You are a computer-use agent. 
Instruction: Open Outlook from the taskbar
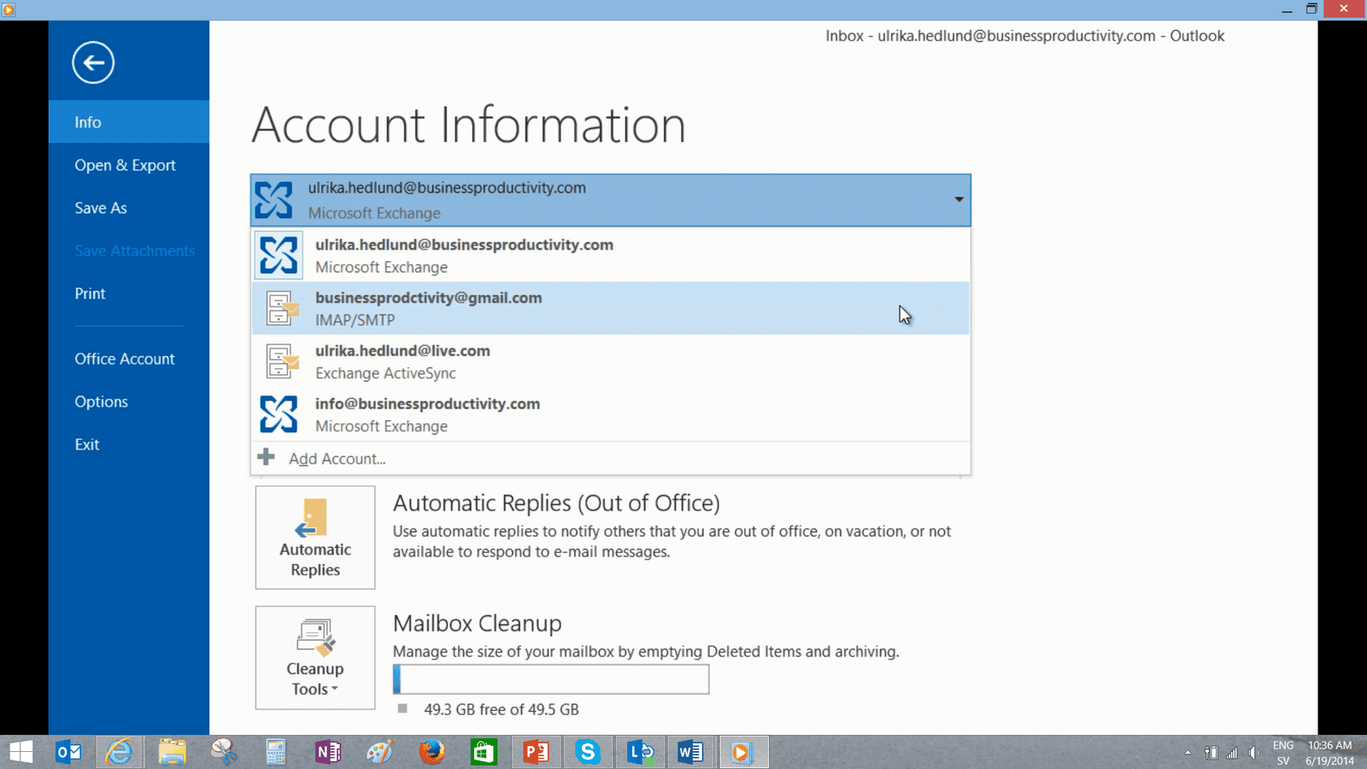pos(68,752)
